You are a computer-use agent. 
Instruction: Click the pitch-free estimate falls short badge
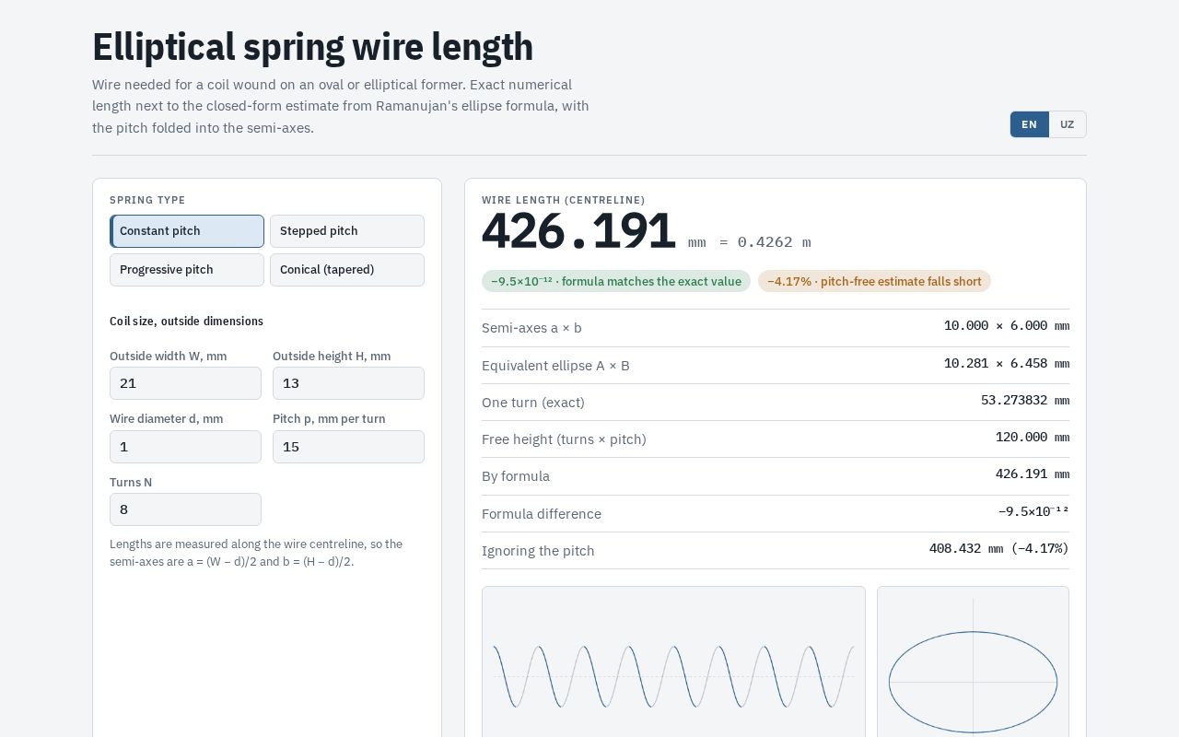click(874, 281)
